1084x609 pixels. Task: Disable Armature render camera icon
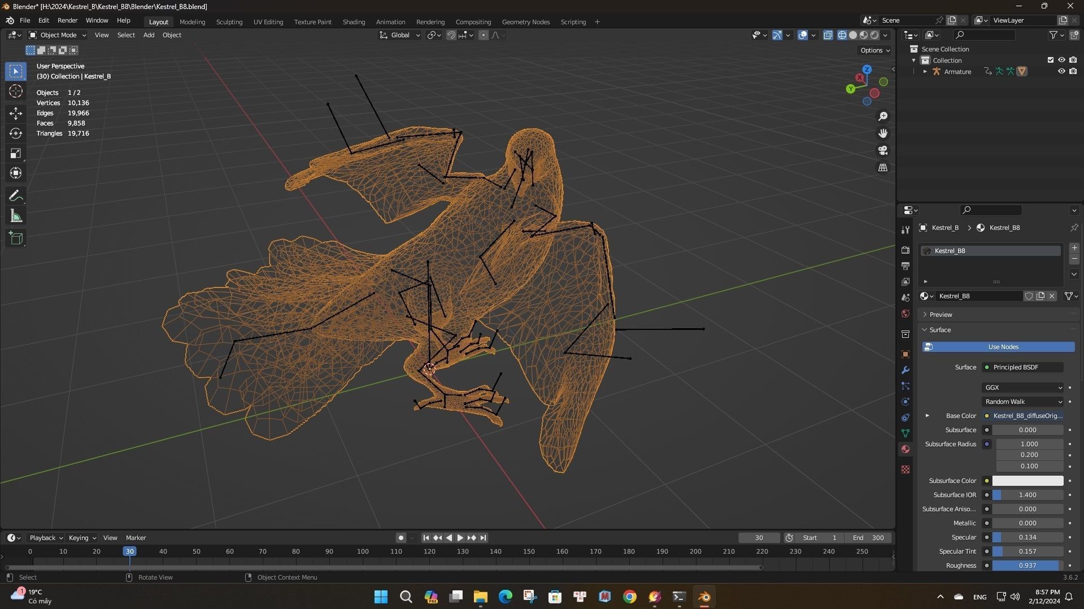(1073, 72)
